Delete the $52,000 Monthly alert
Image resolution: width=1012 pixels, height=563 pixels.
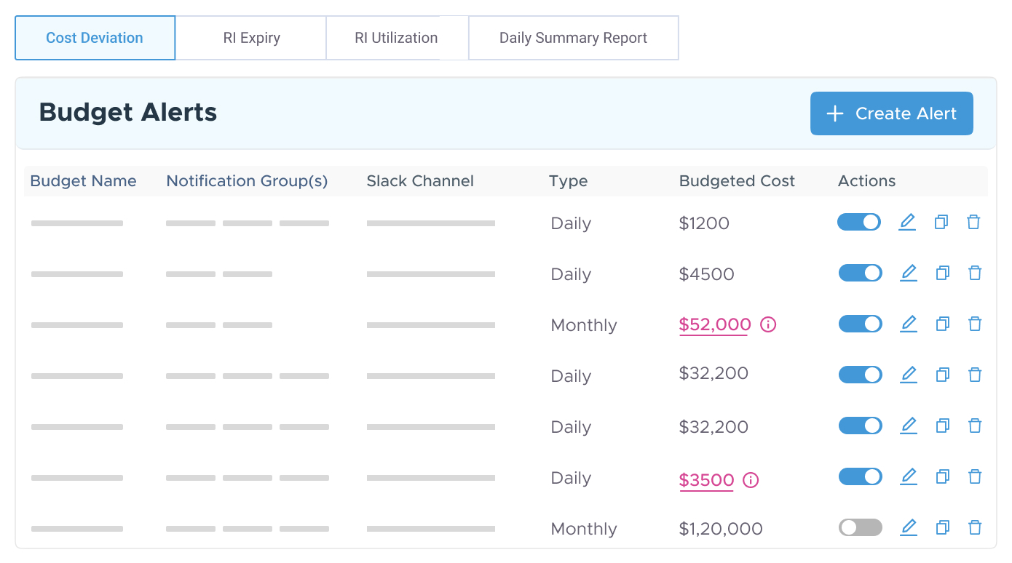(974, 324)
